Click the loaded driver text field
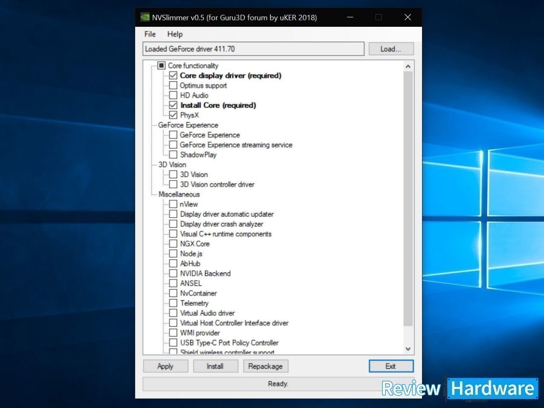This screenshot has height=408, width=544. [253, 49]
